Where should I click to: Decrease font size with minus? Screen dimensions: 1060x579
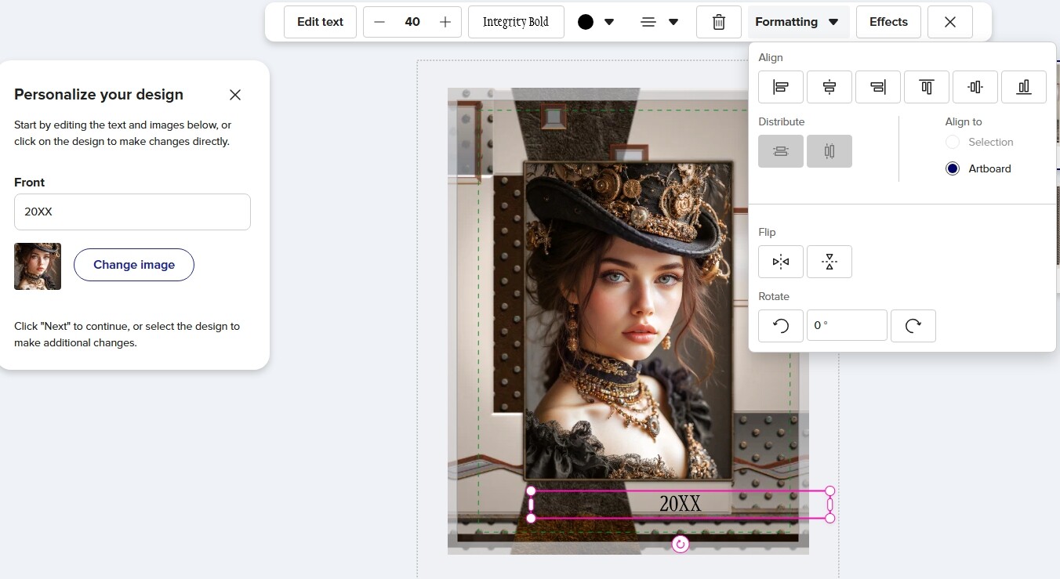coord(379,22)
